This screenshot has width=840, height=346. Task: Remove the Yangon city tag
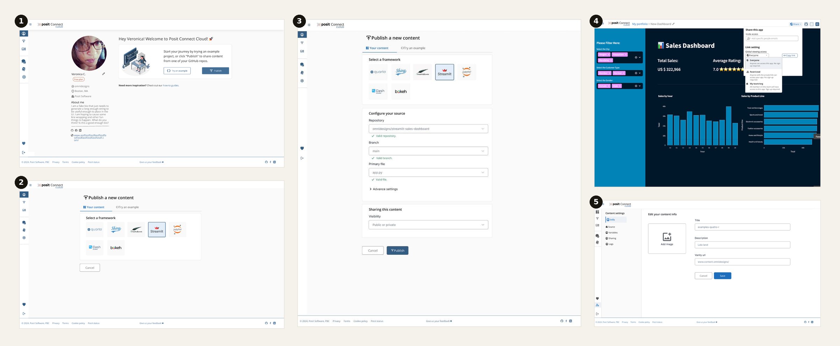(x=609, y=55)
